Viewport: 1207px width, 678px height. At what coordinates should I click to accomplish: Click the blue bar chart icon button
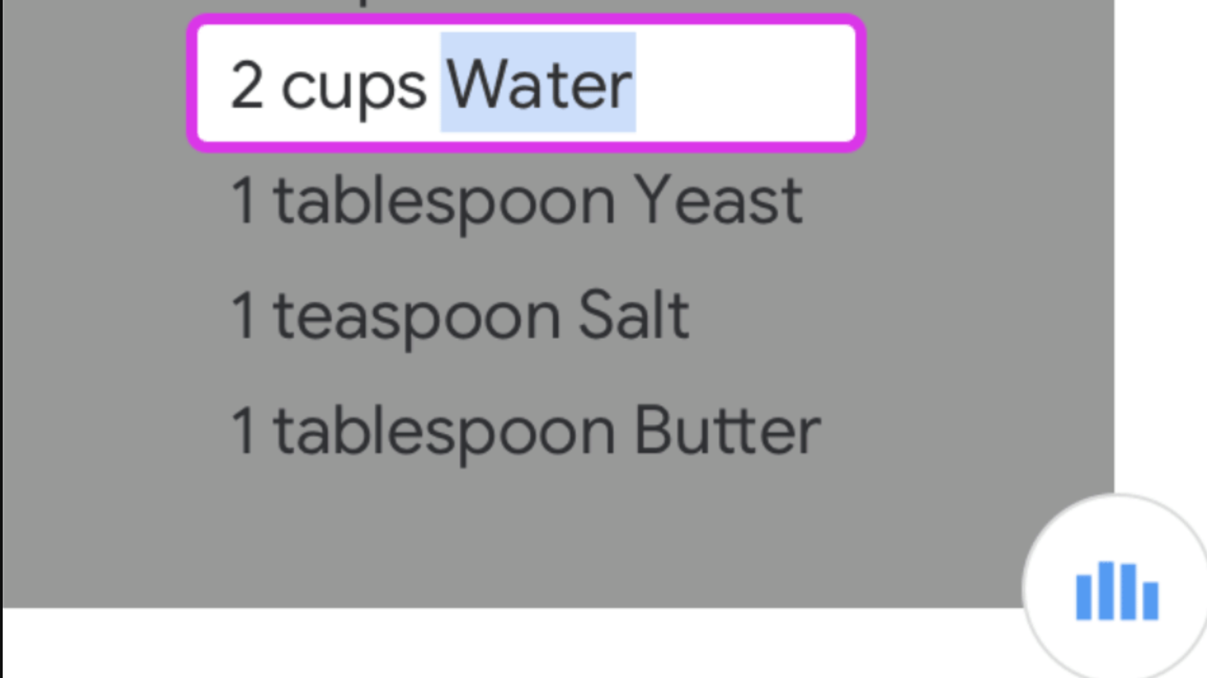pyautogui.click(x=1117, y=590)
